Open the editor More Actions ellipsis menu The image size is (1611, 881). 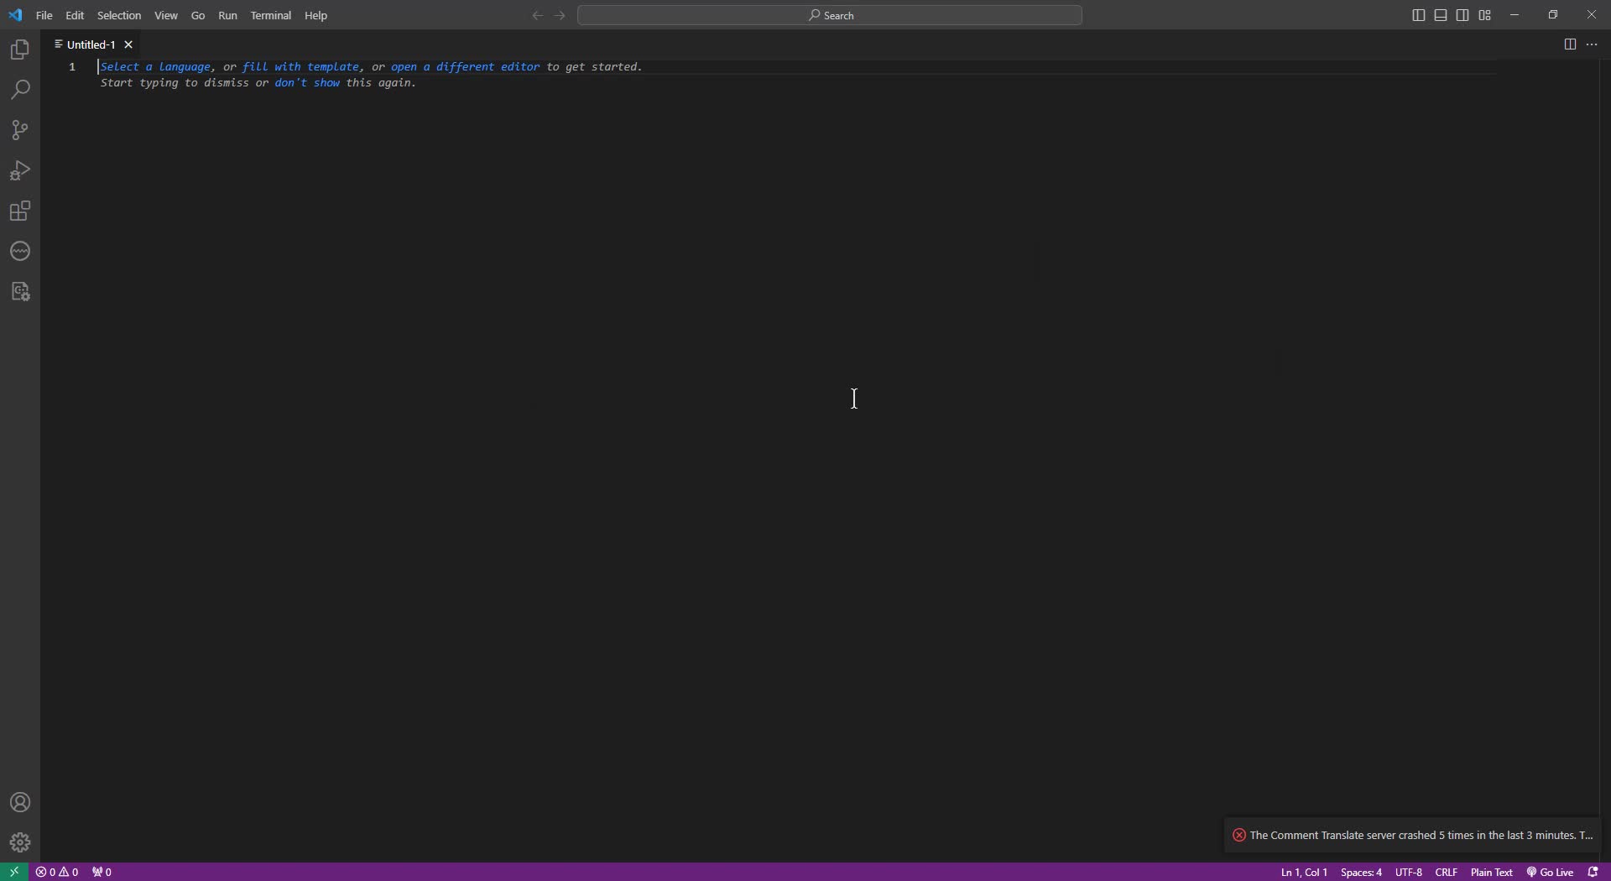[x=1592, y=44]
